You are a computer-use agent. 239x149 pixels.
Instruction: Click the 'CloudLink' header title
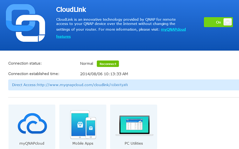[x=71, y=9]
